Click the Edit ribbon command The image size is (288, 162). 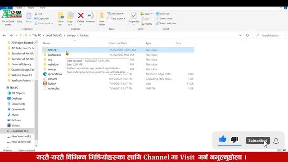click(x=145, y=19)
